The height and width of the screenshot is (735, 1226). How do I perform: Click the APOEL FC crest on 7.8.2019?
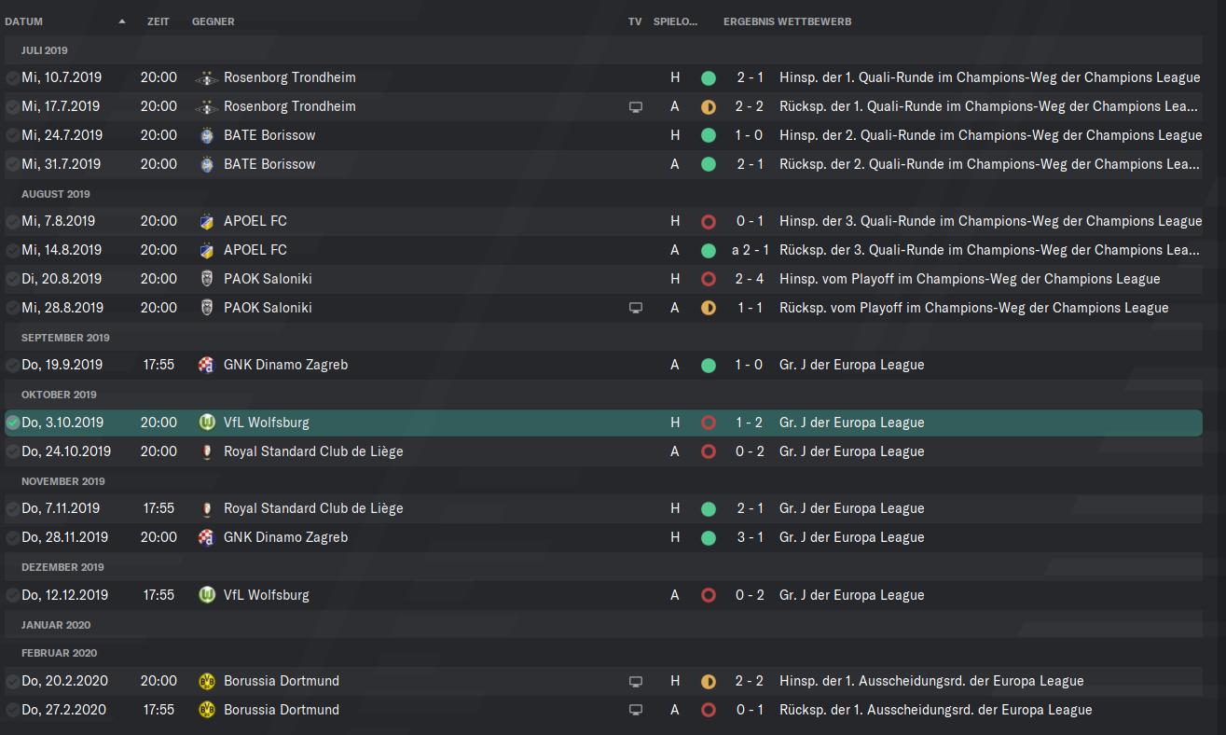(207, 222)
